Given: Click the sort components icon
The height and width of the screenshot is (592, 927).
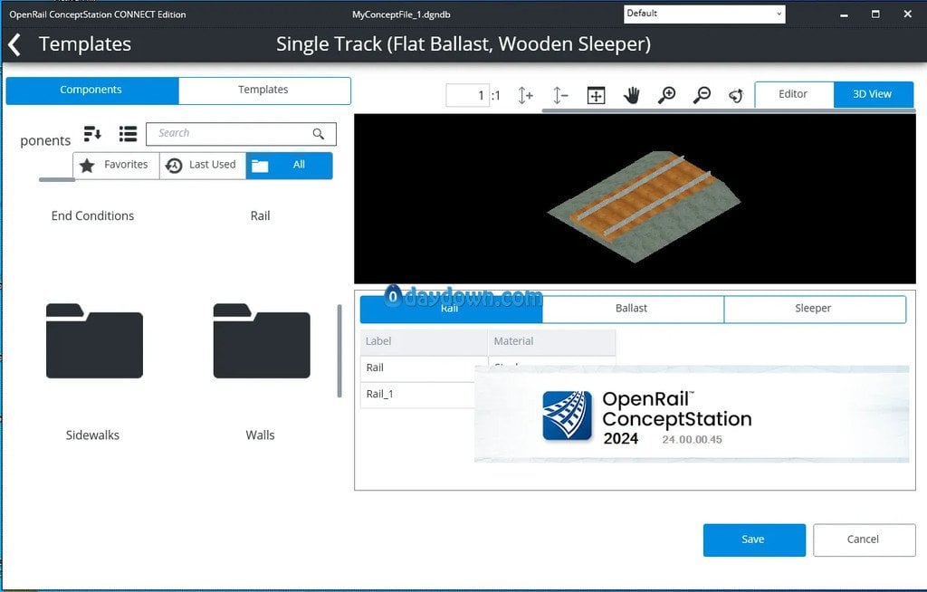Looking at the screenshot, I should click(92, 134).
